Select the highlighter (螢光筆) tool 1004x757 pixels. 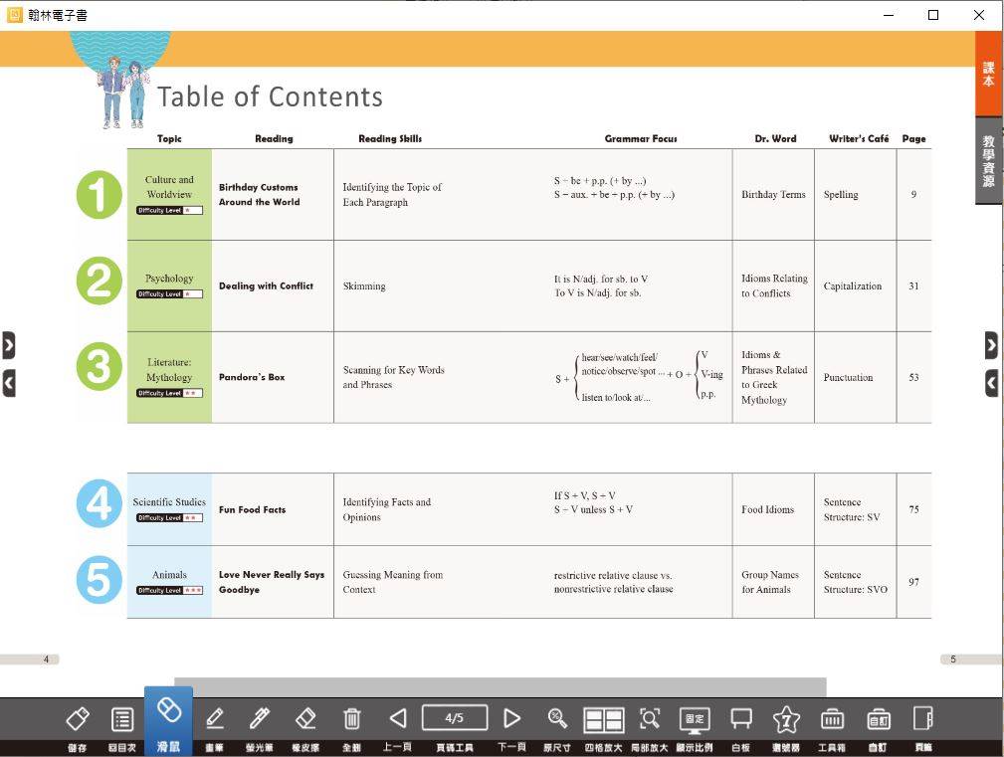[x=260, y=719]
